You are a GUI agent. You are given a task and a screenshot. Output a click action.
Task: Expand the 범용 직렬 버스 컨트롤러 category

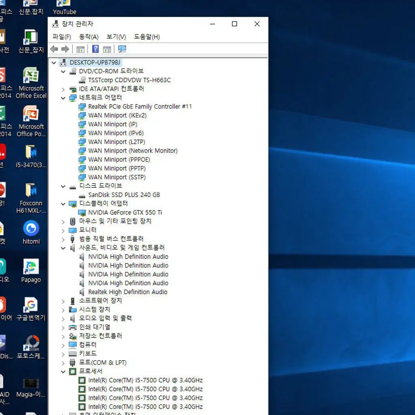[x=63, y=239]
